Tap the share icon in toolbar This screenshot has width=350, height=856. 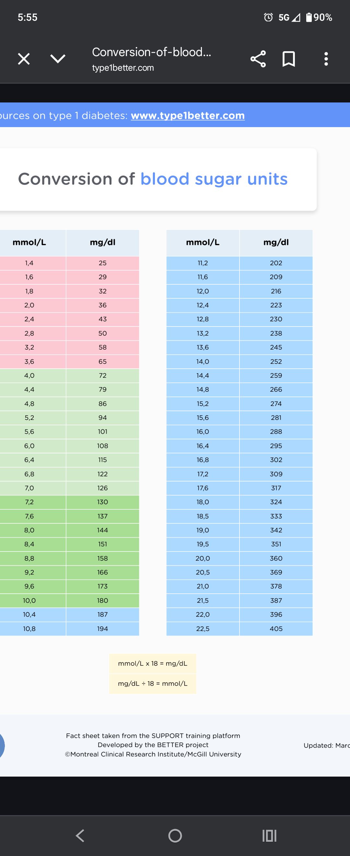point(258,59)
